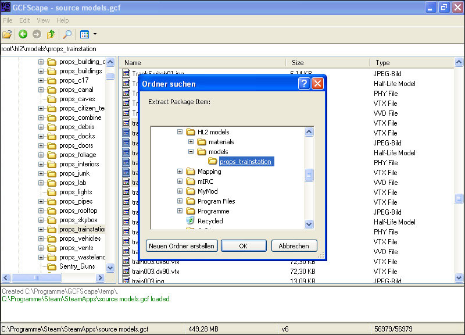Select HL2 models folder icon

coord(191,132)
